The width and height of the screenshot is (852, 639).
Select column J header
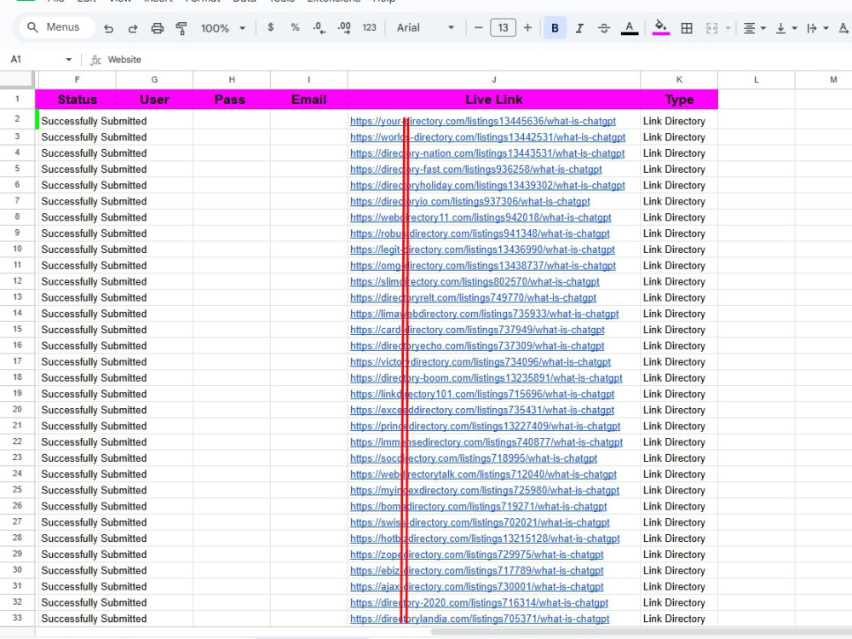click(494, 80)
